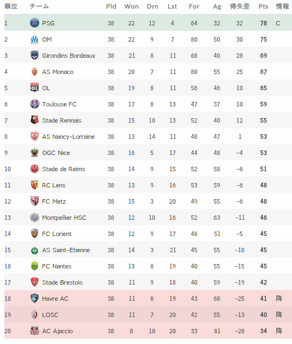Open the Toulouse FC team link
Image resolution: width=292 pixels, height=344 pixels.
click(59, 104)
